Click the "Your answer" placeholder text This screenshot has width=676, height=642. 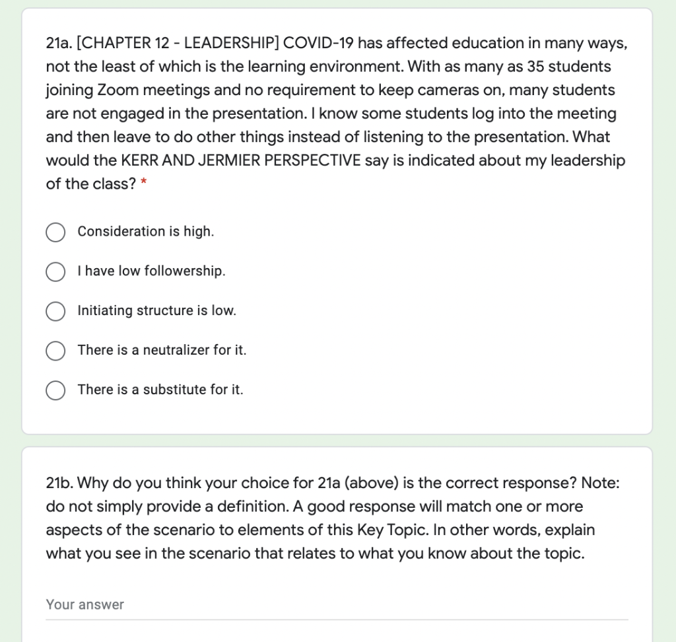click(x=84, y=604)
